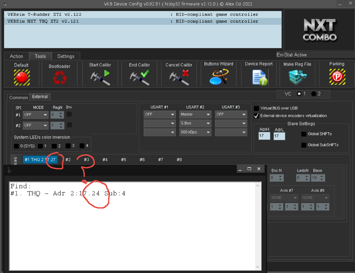Open SPI #1 MODE dropdown
Screen dimensions: 355x273
(36, 115)
